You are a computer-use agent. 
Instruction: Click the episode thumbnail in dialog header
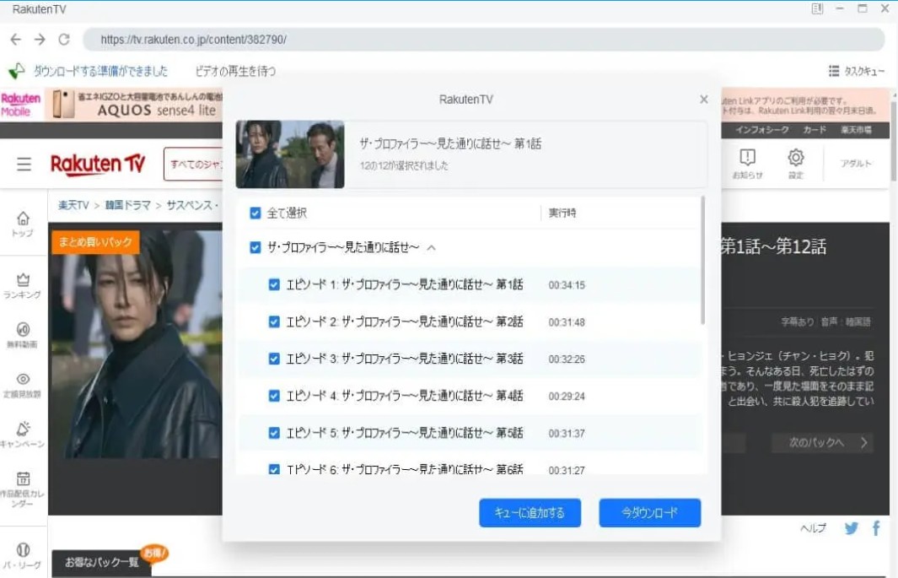click(290, 154)
